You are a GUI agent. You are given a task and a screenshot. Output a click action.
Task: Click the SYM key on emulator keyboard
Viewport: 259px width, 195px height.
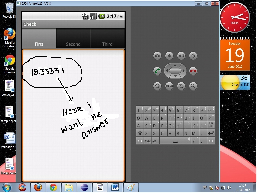tap(148, 141)
